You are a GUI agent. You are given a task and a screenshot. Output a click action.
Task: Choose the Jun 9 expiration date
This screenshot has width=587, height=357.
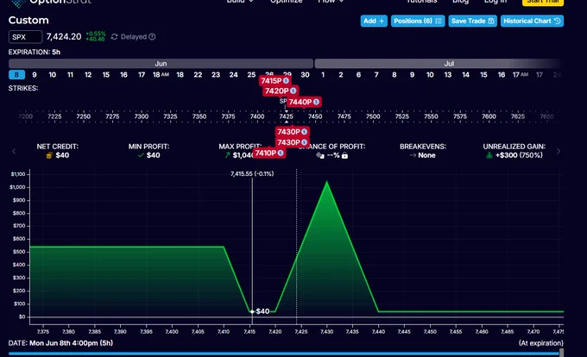tap(35, 75)
